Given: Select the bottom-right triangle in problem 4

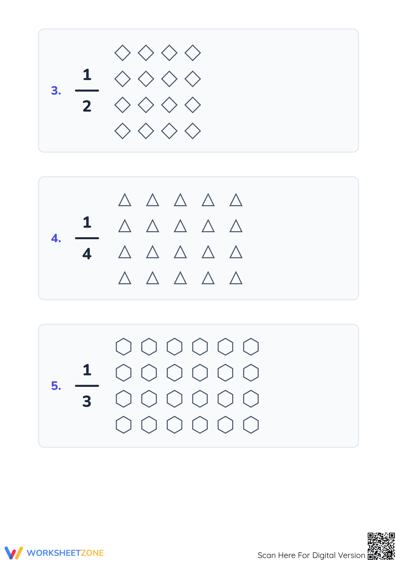Looking at the screenshot, I should tap(236, 278).
